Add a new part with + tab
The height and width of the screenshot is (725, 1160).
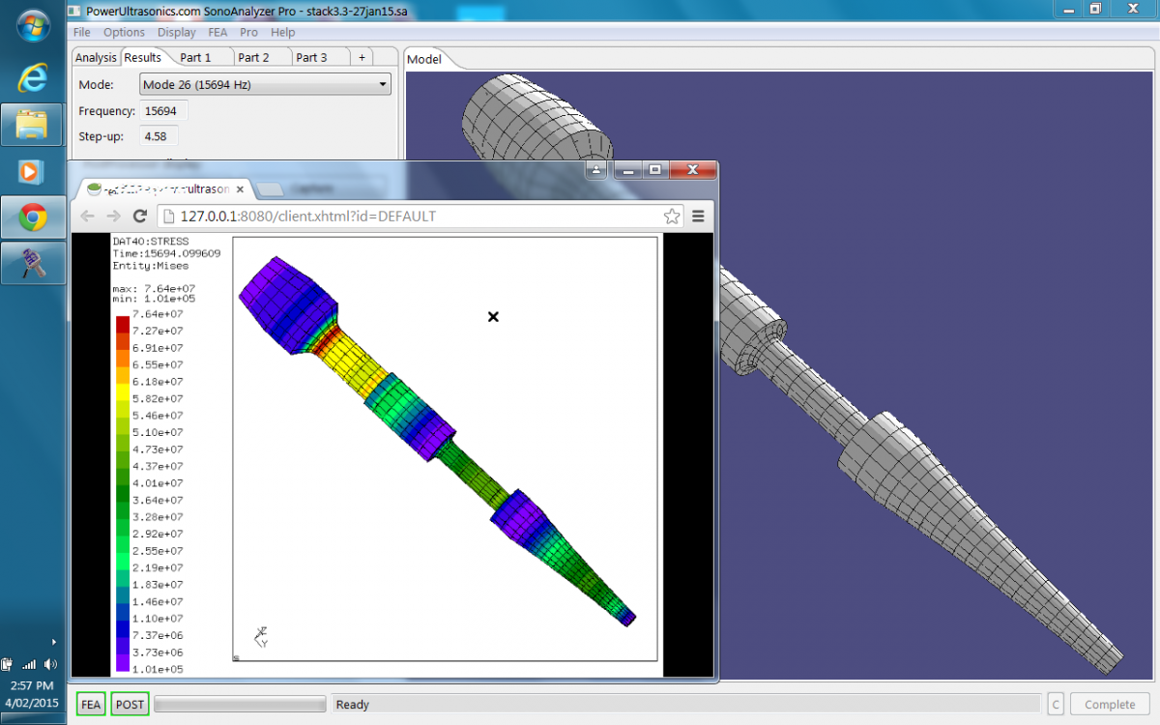[362, 57]
